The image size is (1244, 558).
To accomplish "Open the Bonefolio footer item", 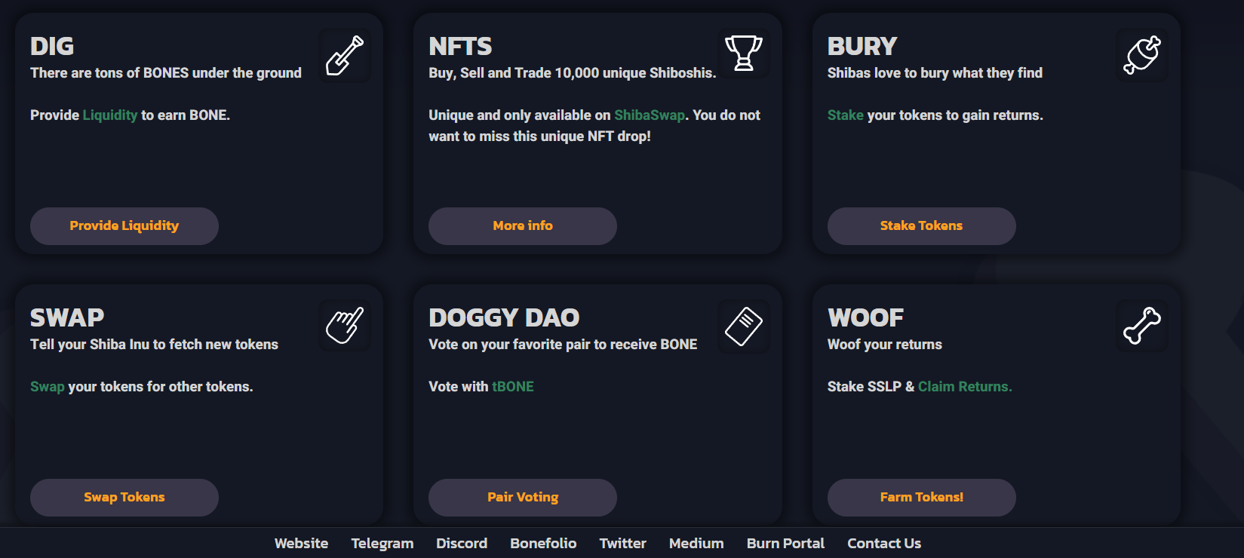I will click(x=543, y=544).
